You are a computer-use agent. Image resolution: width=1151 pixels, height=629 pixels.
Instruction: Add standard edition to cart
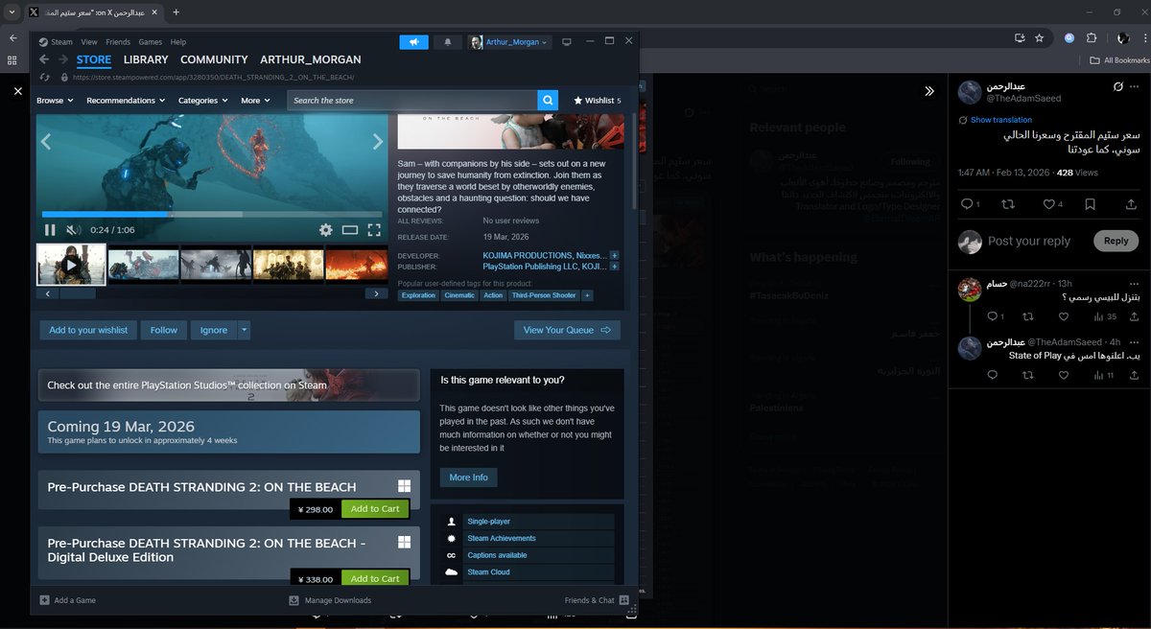click(x=375, y=509)
